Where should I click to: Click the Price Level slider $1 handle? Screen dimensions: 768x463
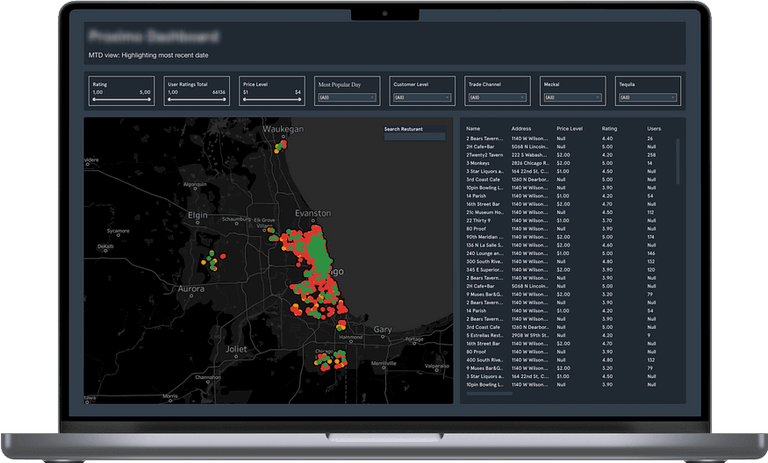(244, 99)
